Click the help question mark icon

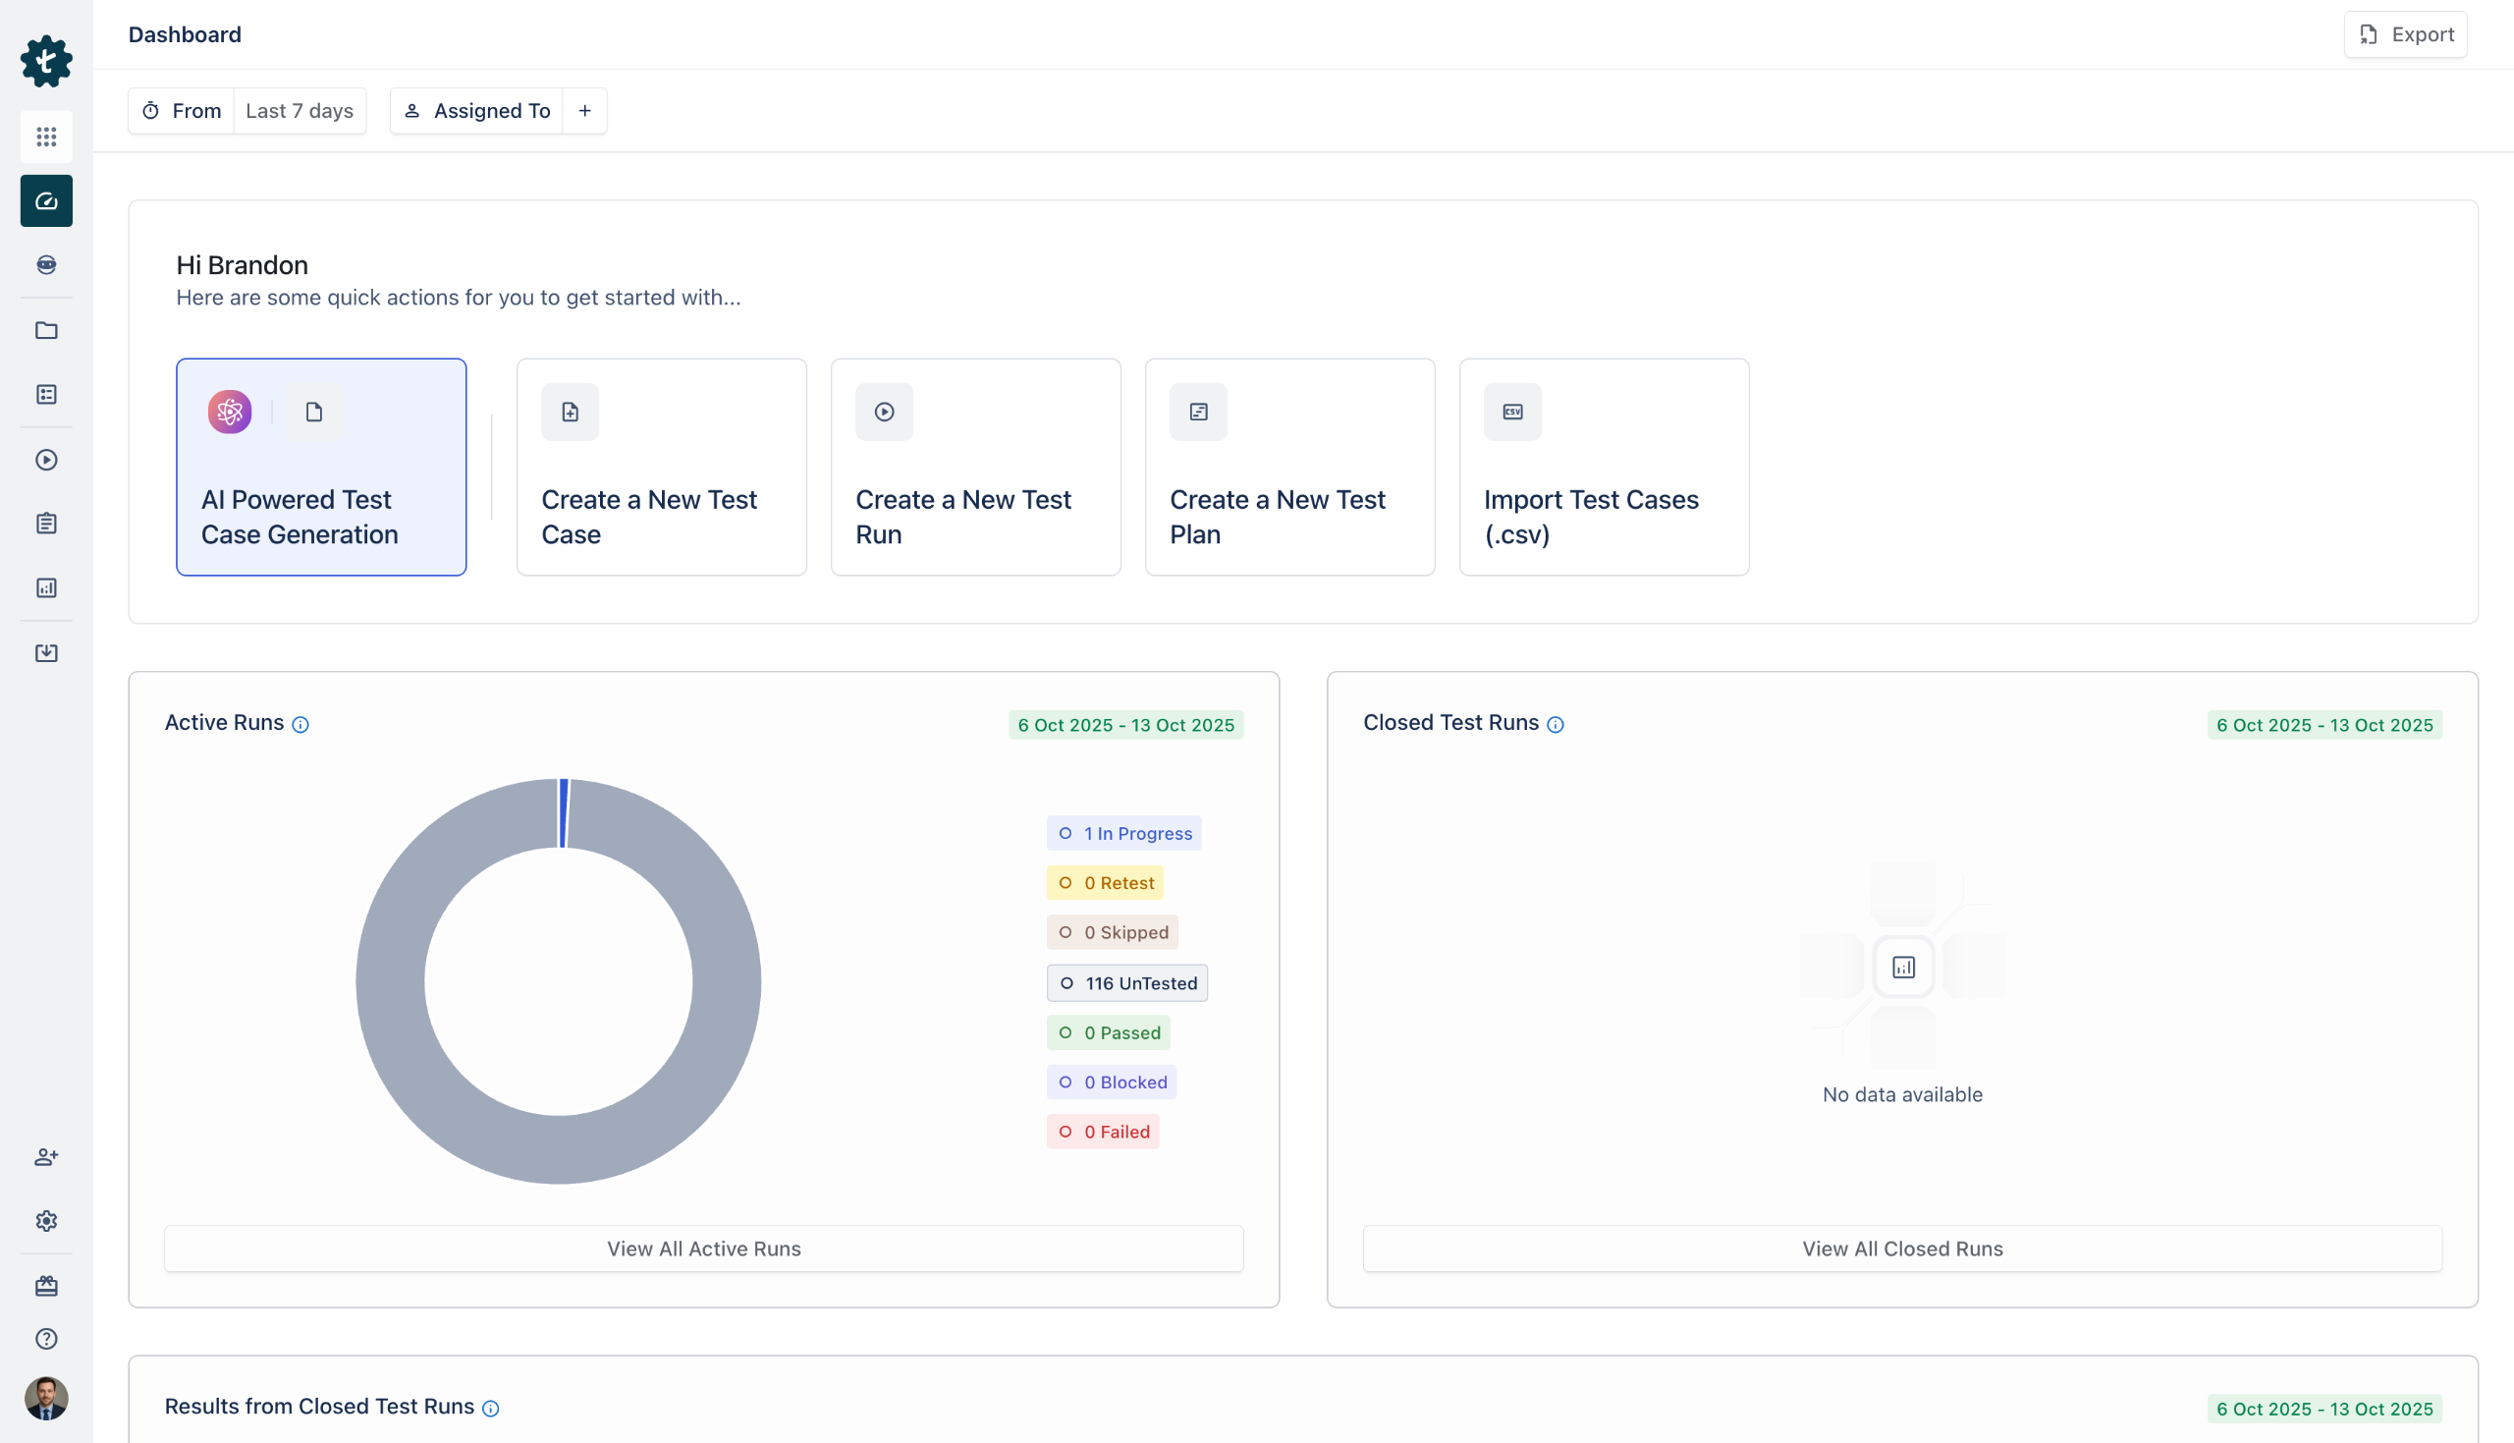[x=46, y=1339]
